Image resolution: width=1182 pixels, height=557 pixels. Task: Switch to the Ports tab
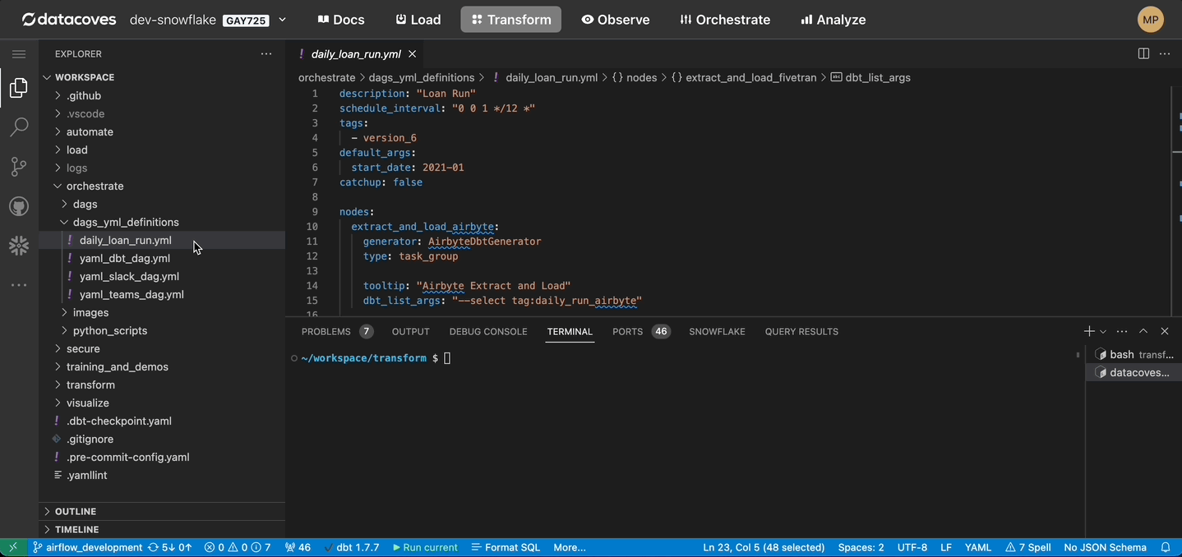[641, 332]
